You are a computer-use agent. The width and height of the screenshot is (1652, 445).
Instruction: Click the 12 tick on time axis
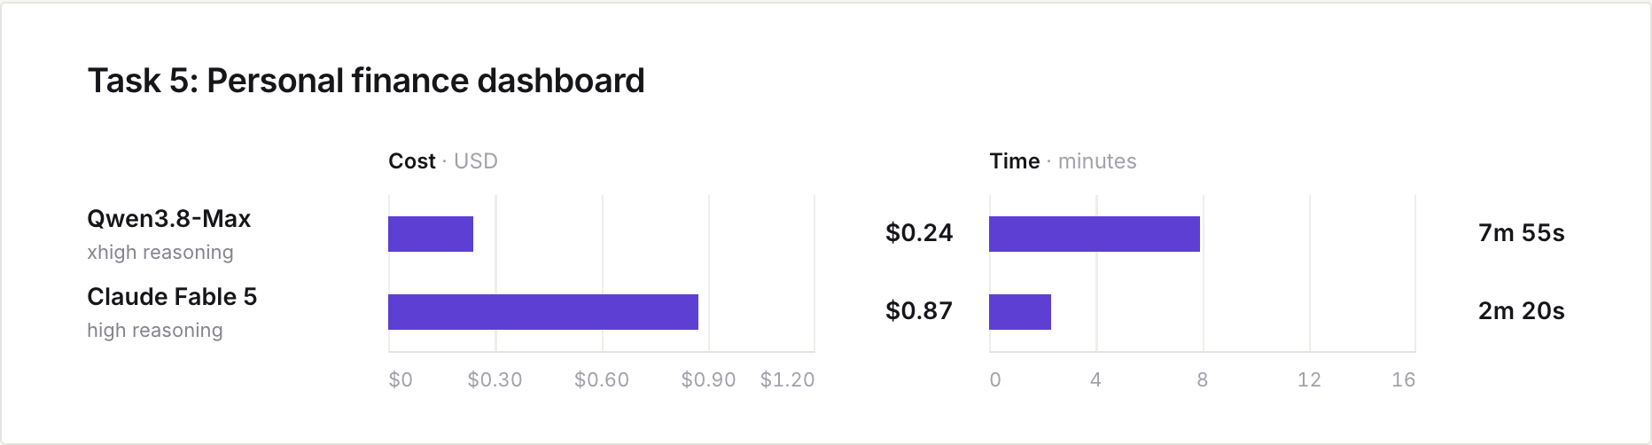(x=1309, y=380)
